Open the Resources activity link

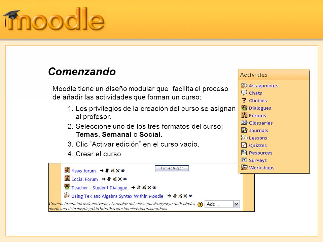click(260, 153)
